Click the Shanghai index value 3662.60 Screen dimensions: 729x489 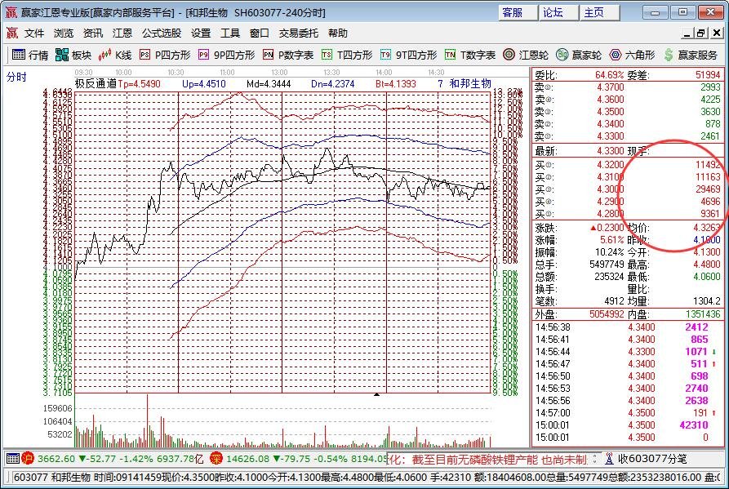coord(56,459)
